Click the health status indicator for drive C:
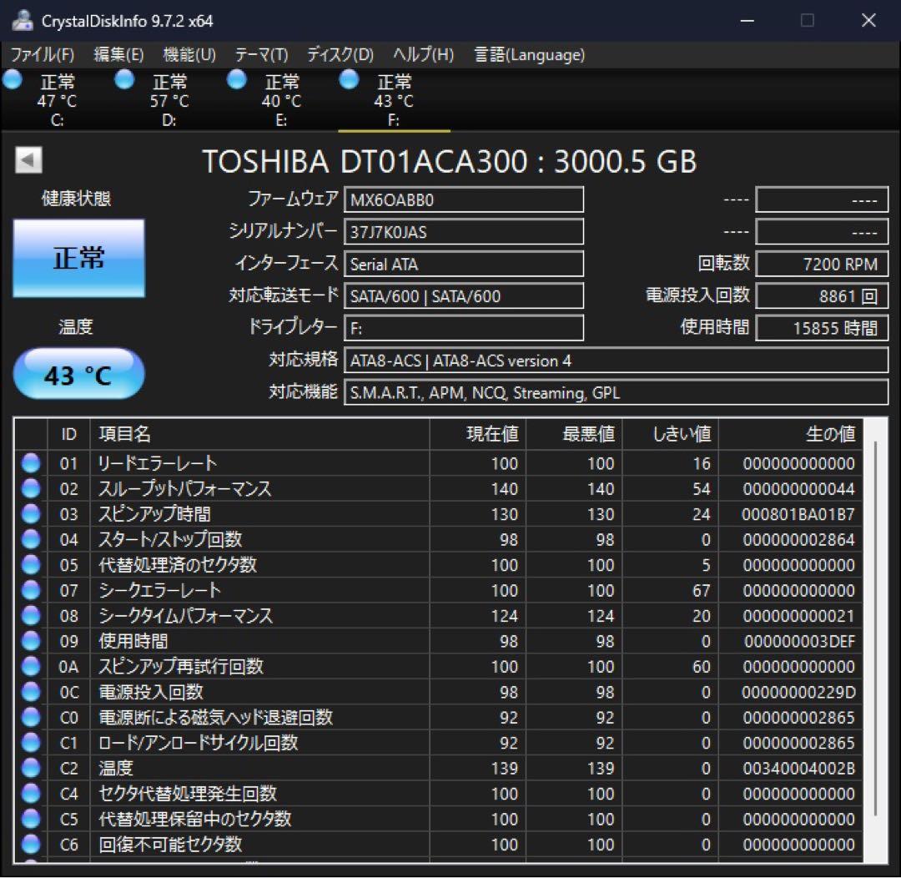901x878 pixels. pos(13,79)
